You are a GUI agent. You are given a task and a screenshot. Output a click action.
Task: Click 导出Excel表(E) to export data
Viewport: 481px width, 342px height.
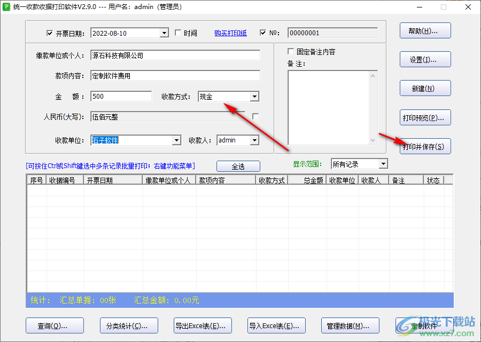click(x=203, y=325)
